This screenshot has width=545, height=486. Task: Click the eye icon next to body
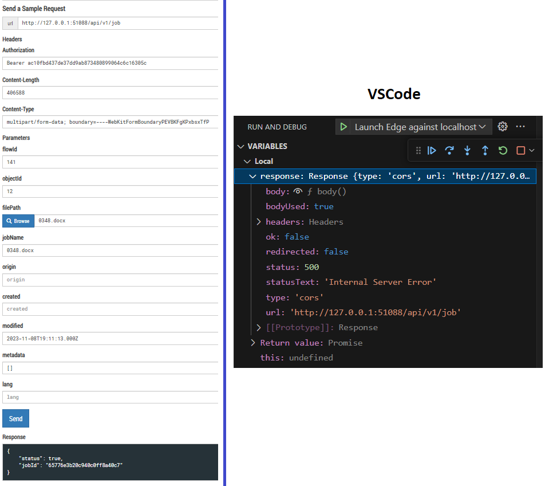click(298, 191)
